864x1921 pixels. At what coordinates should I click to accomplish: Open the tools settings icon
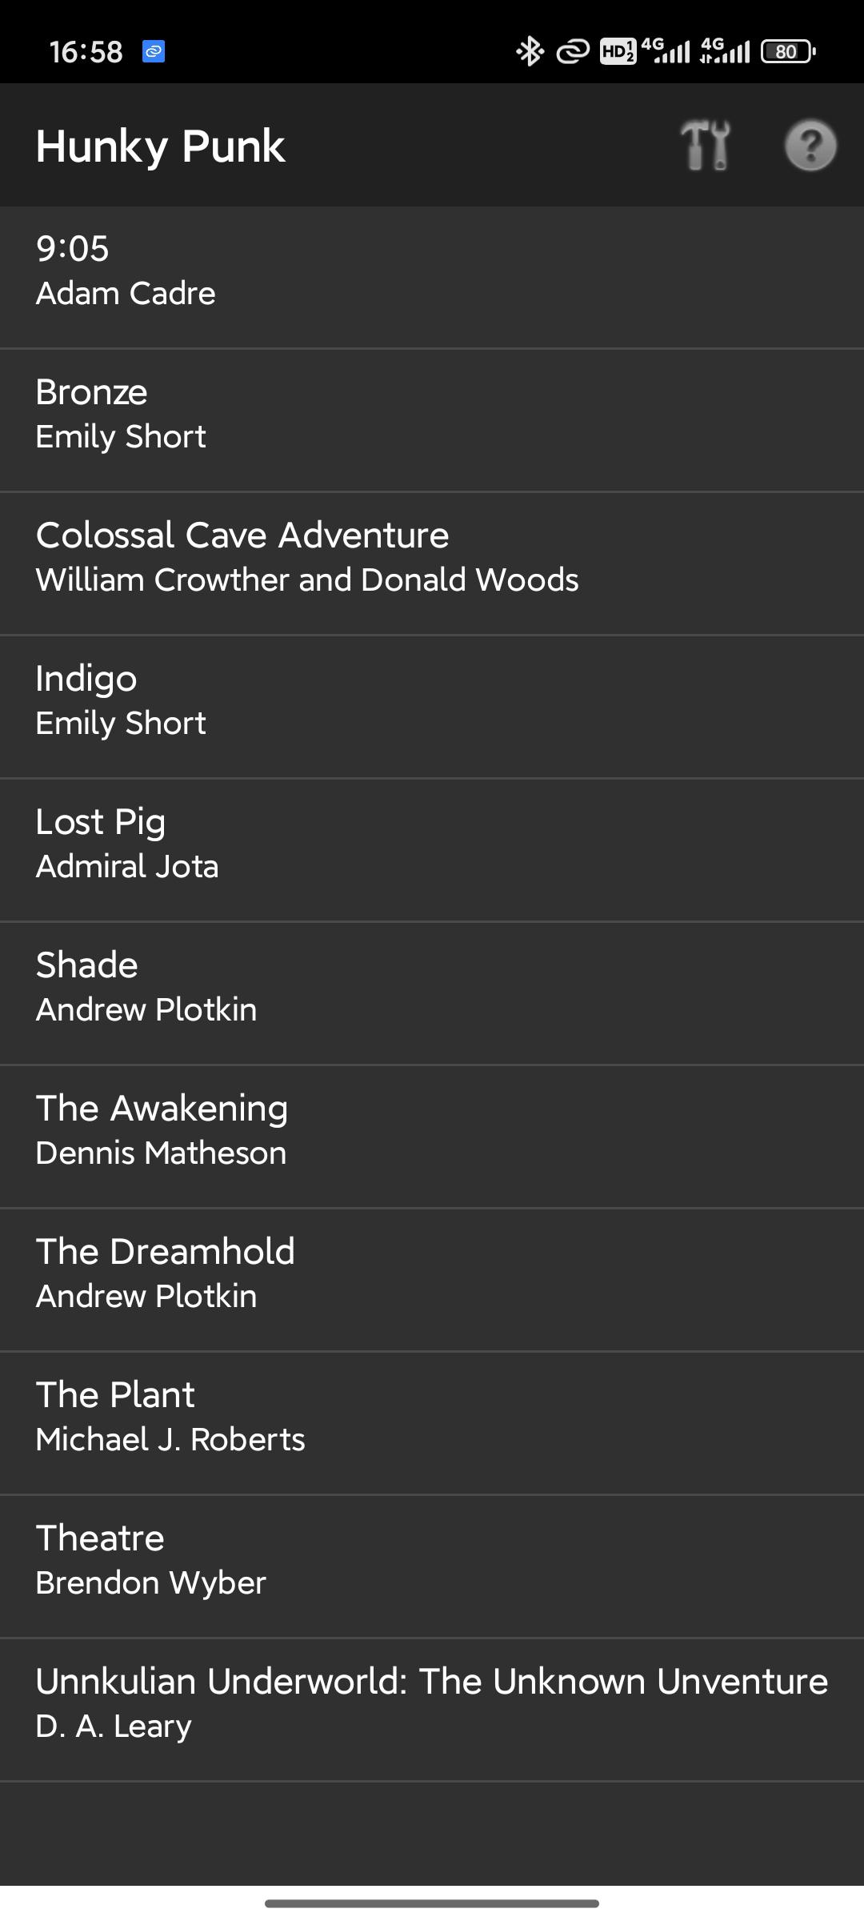click(706, 146)
